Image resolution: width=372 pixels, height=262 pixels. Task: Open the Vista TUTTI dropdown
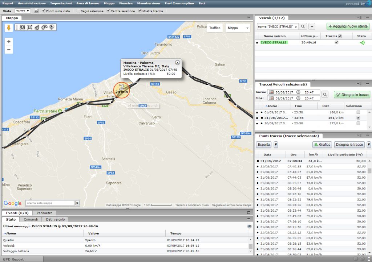[x=23, y=11]
